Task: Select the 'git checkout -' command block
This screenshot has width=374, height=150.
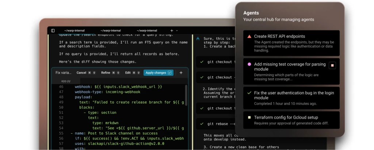Action: [215, 78]
